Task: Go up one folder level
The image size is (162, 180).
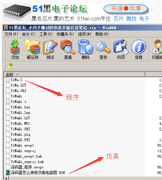Action: 10,66
